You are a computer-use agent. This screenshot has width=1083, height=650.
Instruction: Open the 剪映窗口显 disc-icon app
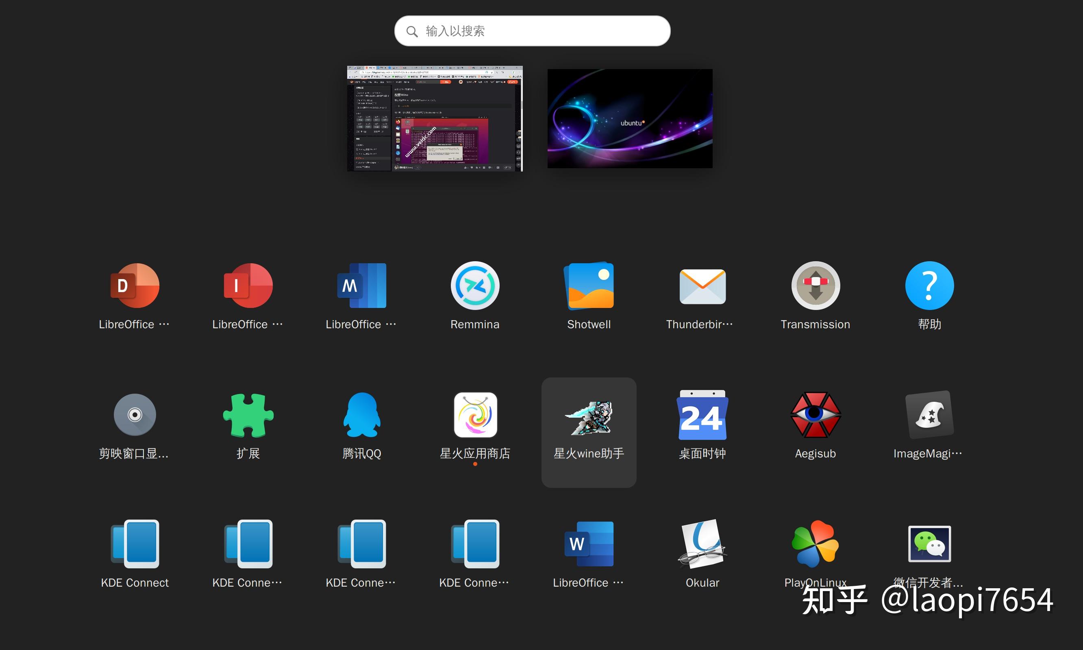134,414
